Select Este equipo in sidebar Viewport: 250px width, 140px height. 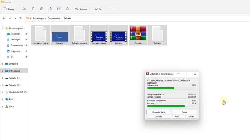point(14,71)
